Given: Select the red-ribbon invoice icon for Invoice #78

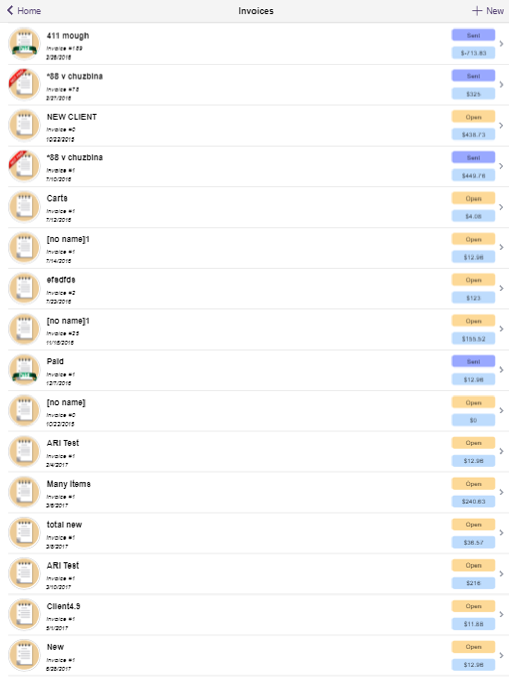Looking at the screenshot, I should 24,84.
